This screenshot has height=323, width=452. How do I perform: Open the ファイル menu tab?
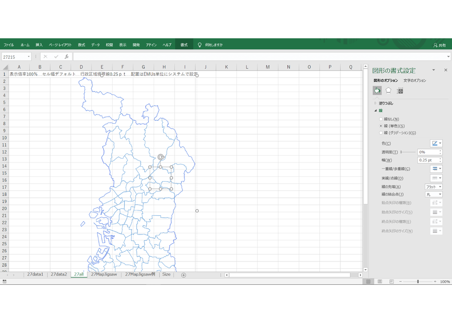point(9,45)
